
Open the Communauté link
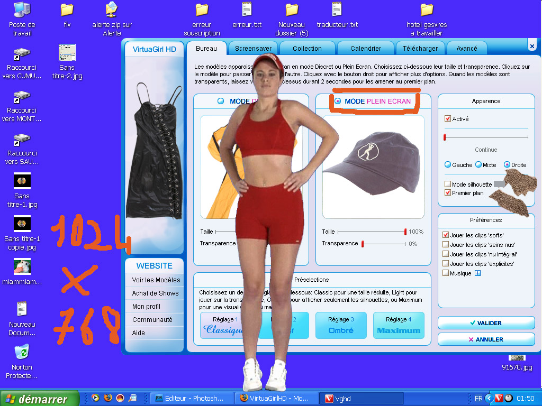click(152, 320)
